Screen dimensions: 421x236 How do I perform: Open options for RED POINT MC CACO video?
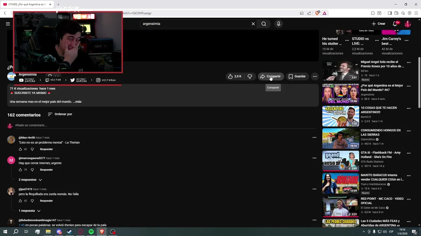tap(409, 199)
